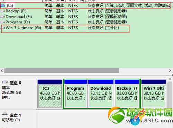Select the Backup (F:) volume row

86,11
